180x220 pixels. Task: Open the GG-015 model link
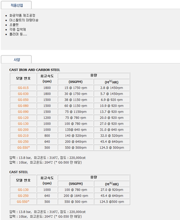pos(23,88)
